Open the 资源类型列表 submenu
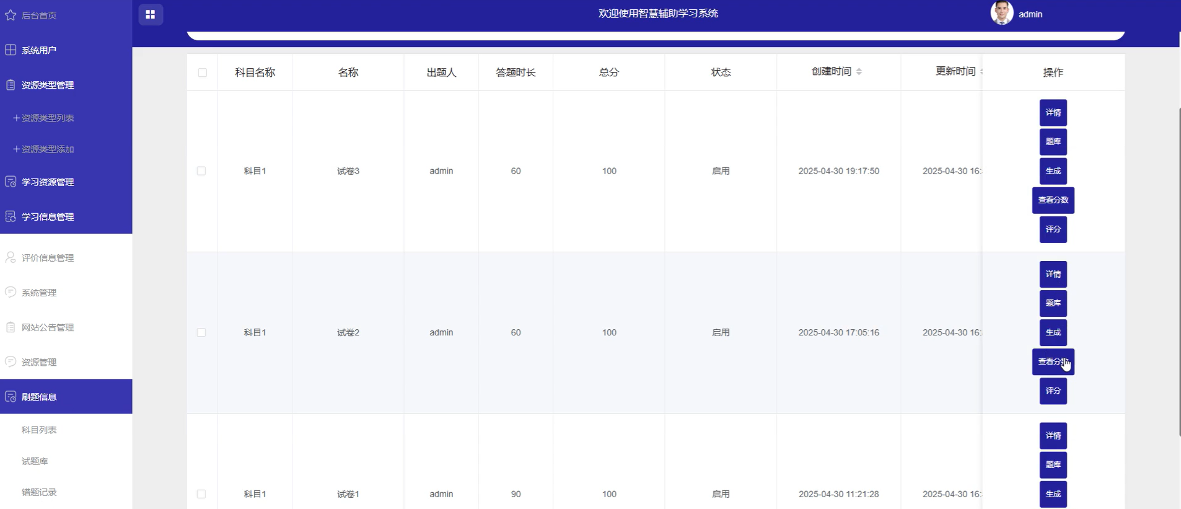The height and width of the screenshot is (509, 1181). (66, 118)
